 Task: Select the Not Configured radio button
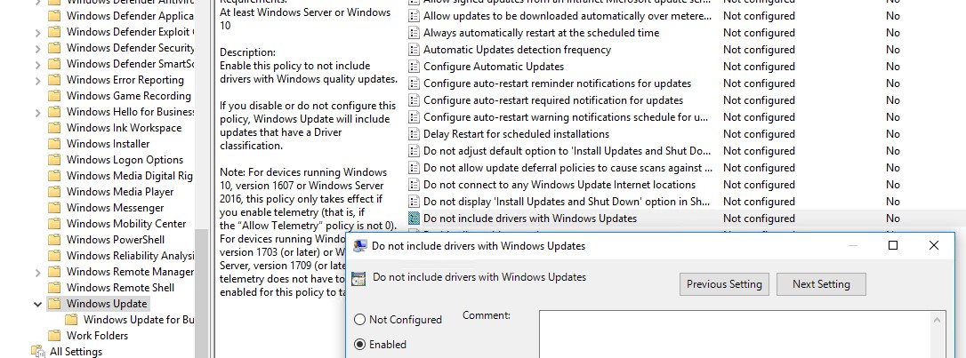360,320
